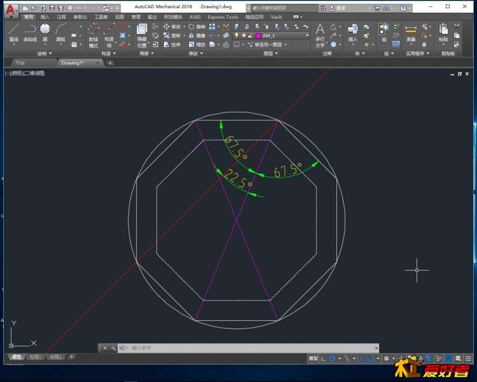Click the keyword search input field
Screen dimensions: 477x382
click(284, 8)
